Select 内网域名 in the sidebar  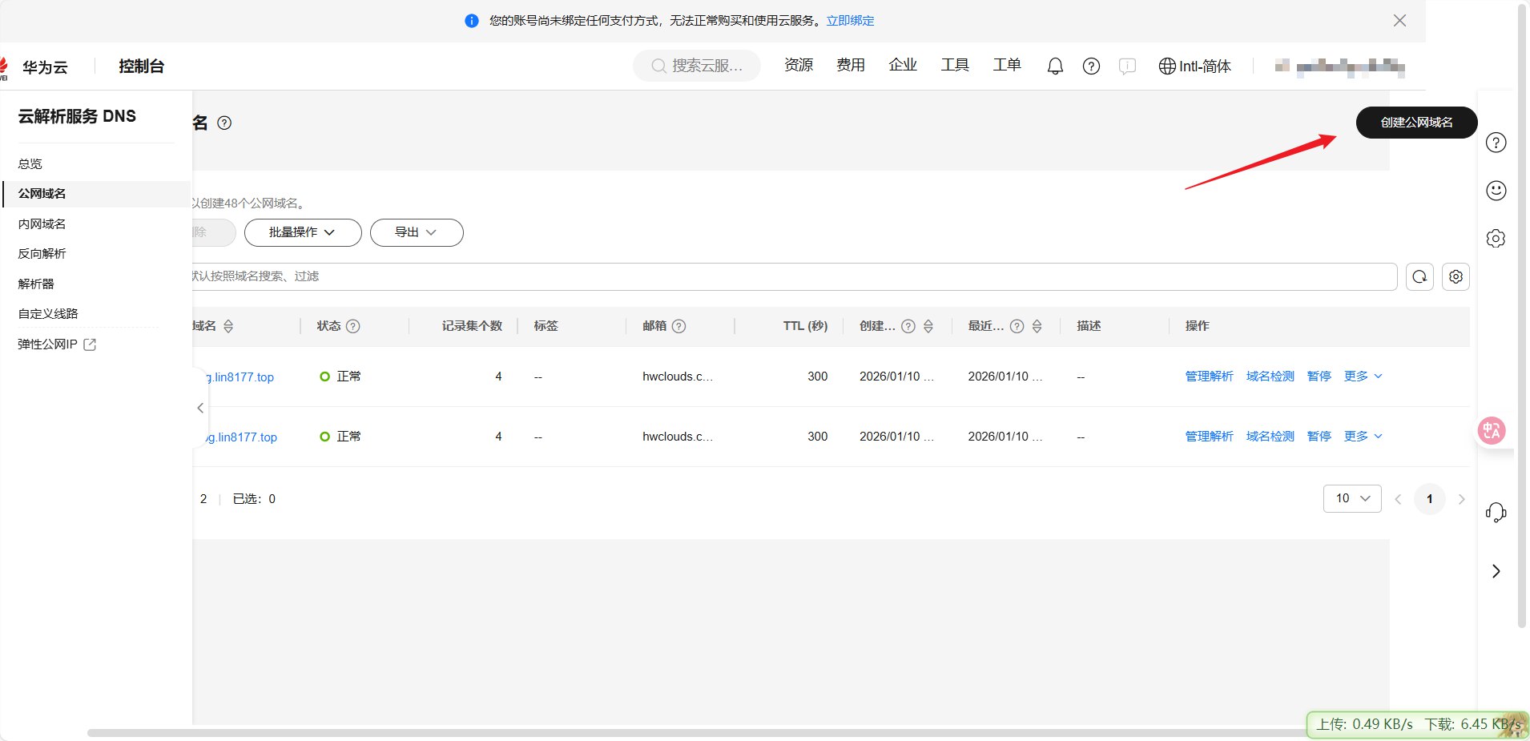42,224
